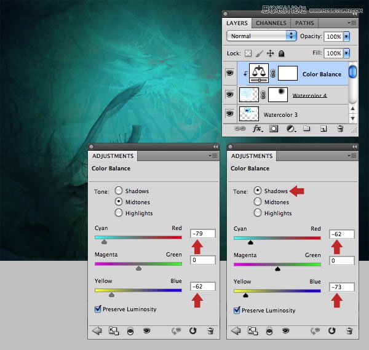This screenshot has width=369, height=350.
Task: Return to adjustment list in left Adjustments panel
Action: point(97,331)
